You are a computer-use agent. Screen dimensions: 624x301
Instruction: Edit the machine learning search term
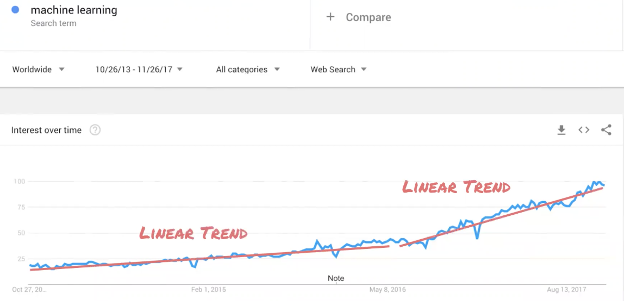pos(74,10)
